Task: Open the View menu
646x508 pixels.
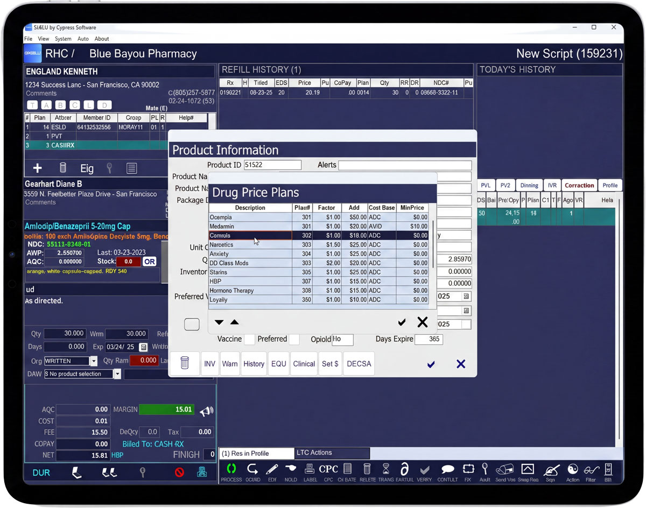Action: tap(44, 39)
